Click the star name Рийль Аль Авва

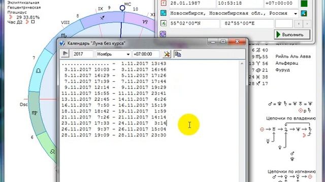(293, 56)
